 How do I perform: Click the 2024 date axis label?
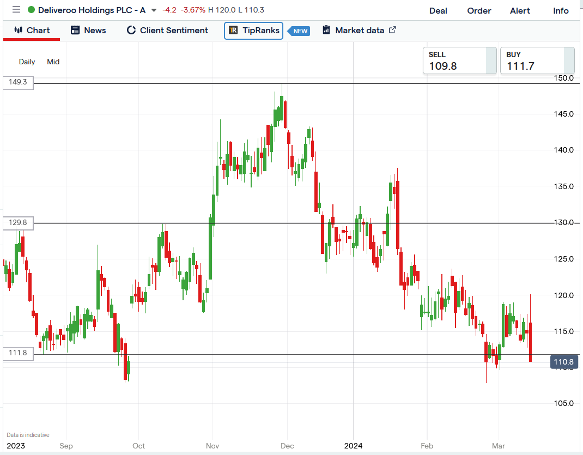353,446
